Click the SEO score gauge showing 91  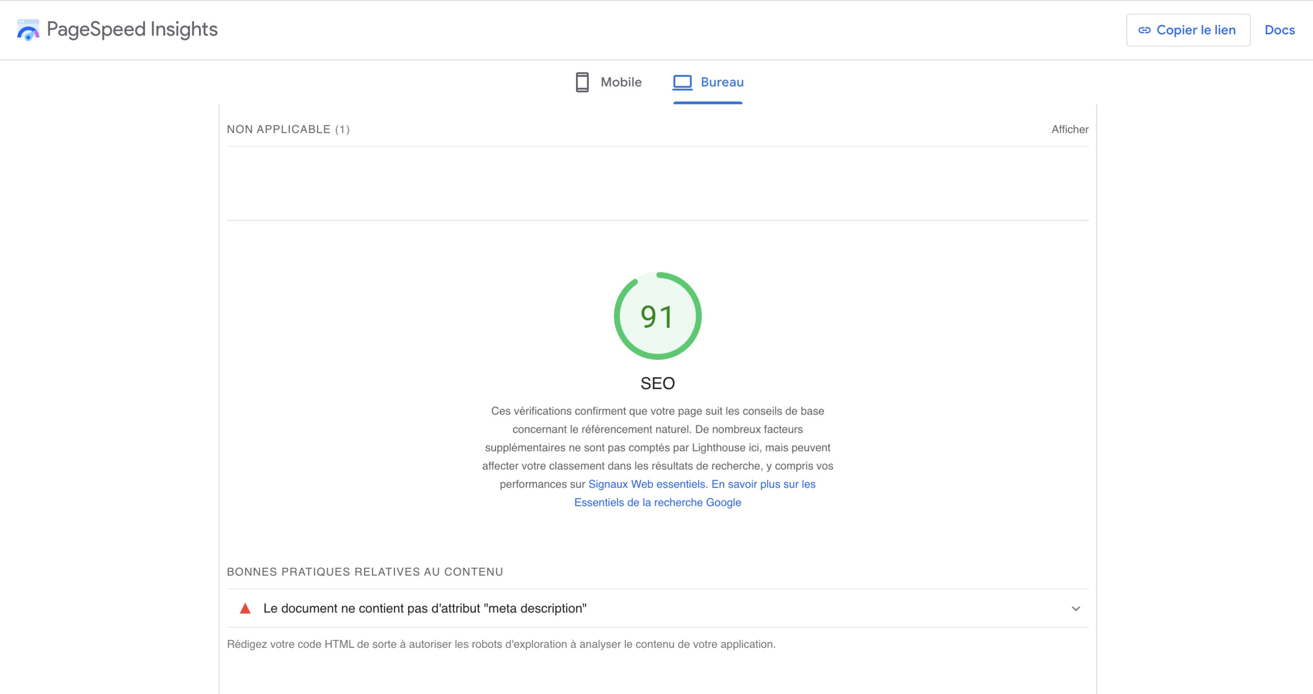pyautogui.click(x=658, y=316)
